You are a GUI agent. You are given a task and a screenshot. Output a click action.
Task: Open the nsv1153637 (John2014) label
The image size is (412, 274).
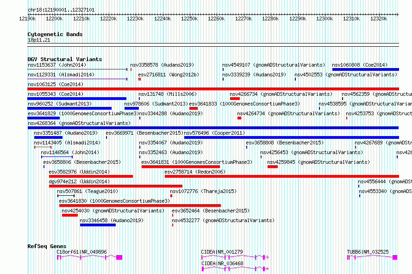57,65
